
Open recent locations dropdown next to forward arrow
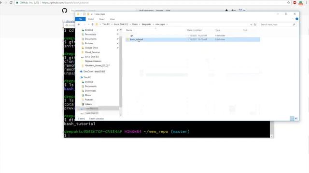click(x=88, y=25)
